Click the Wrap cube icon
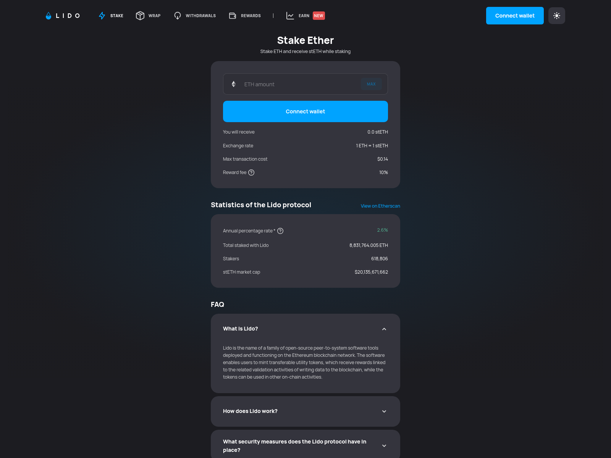This screenshot has width=611, height=458. tap(140, 16)
